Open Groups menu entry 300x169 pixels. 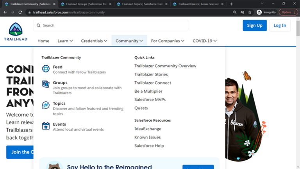(60, 83)
